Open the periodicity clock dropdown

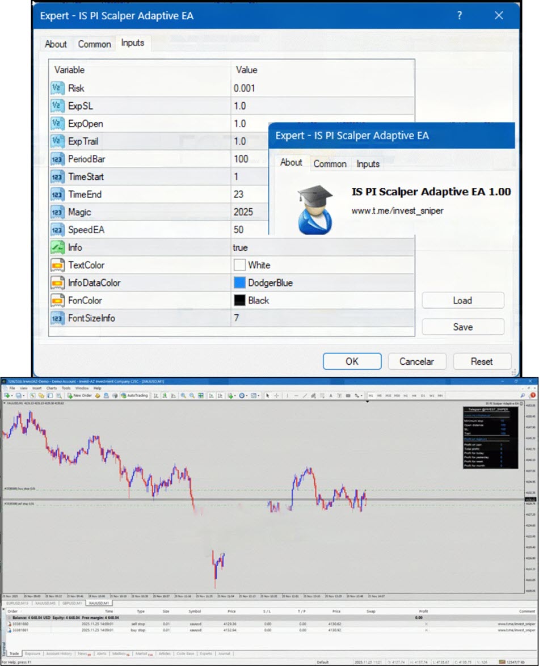pyautogui.click(x=243, y=395)
